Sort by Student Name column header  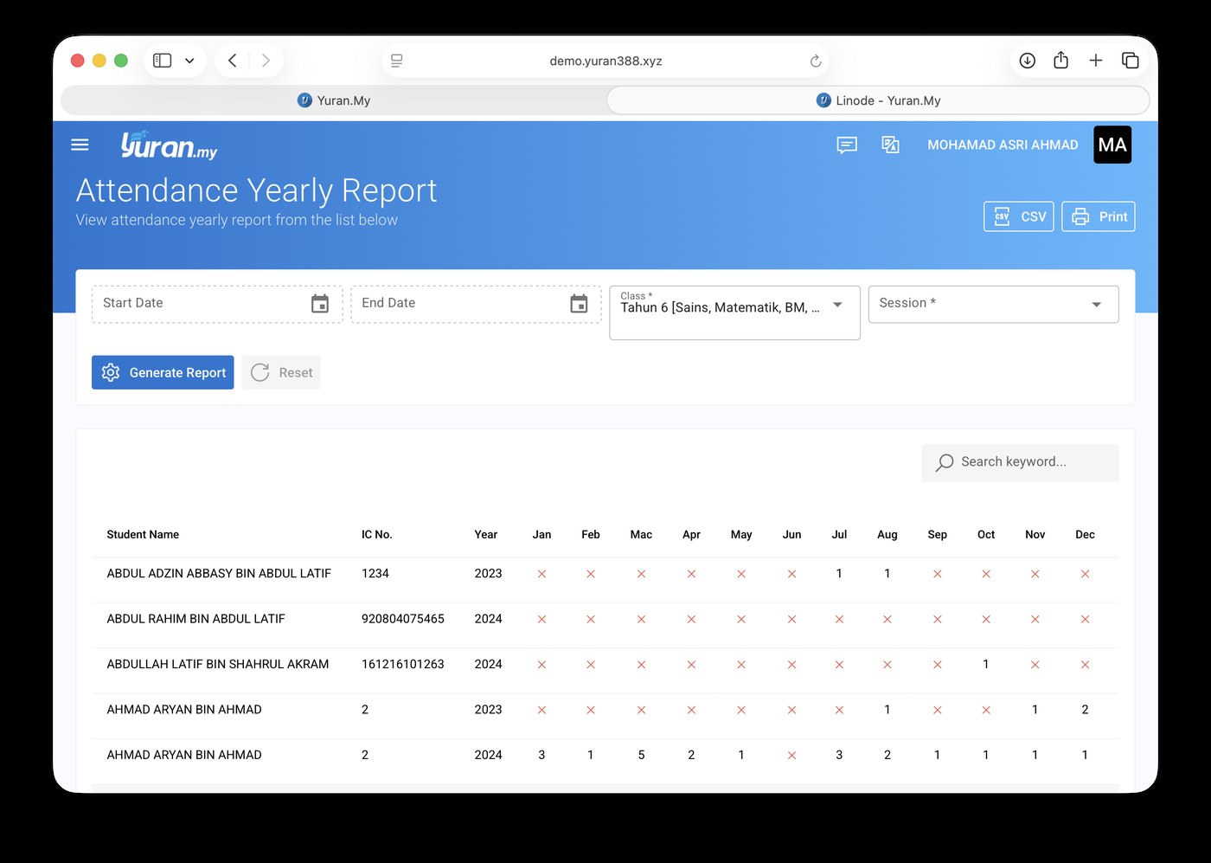(x=143, y=534)
